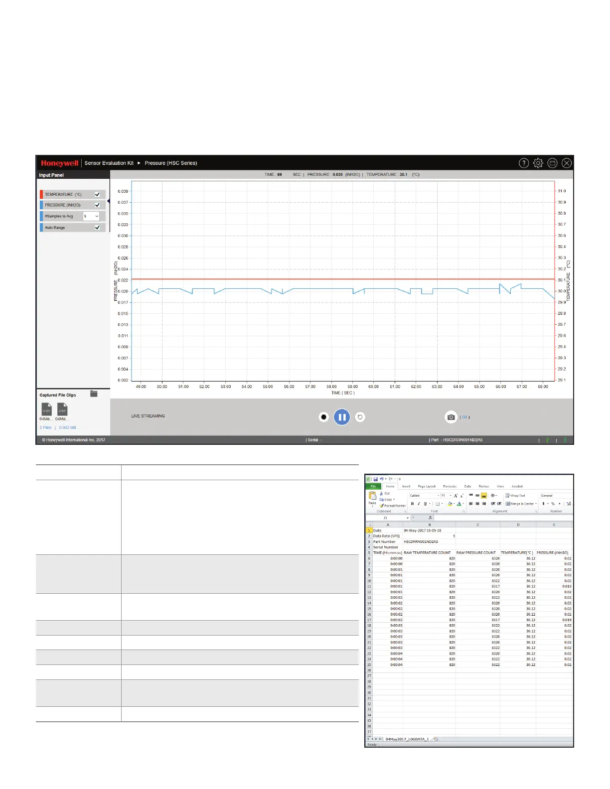Click the Percent Style icon
Viewport: 610px width, 789px height.
[x=553, y=504]
